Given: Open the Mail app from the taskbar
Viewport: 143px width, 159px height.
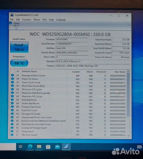Looking at the screenshot, I should click(x=57, y=147).
